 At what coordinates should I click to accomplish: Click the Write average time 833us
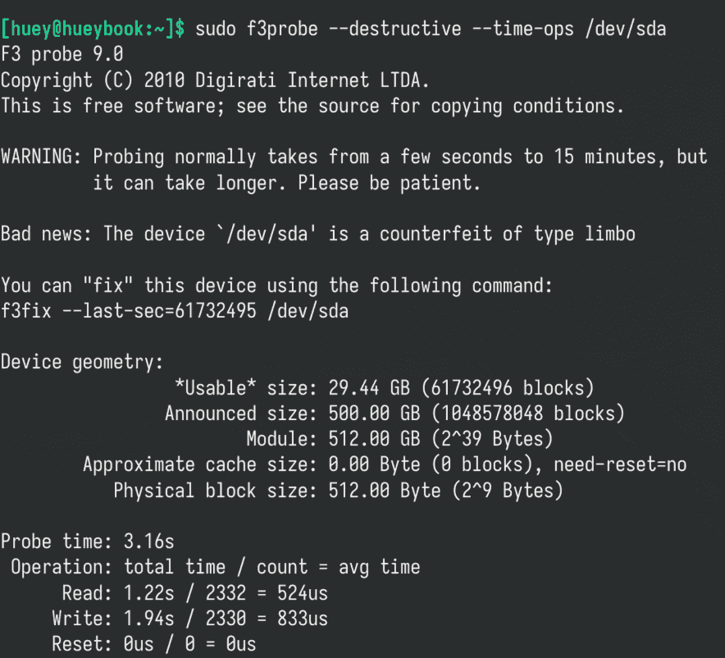coord(303,618)
